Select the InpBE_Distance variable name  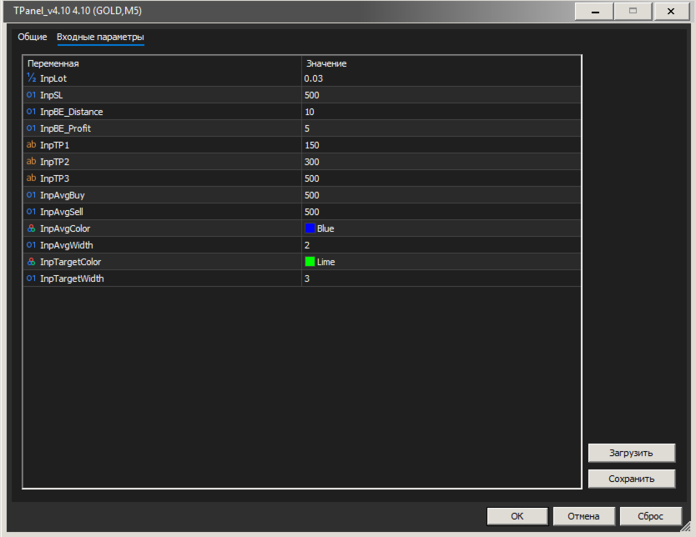tap(72, 112)
